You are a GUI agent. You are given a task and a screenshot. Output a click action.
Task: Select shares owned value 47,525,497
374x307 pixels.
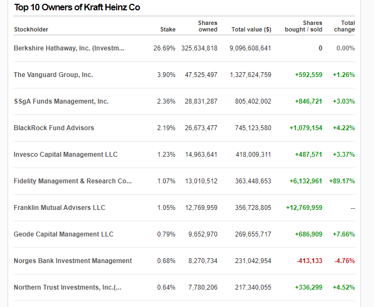201,75
